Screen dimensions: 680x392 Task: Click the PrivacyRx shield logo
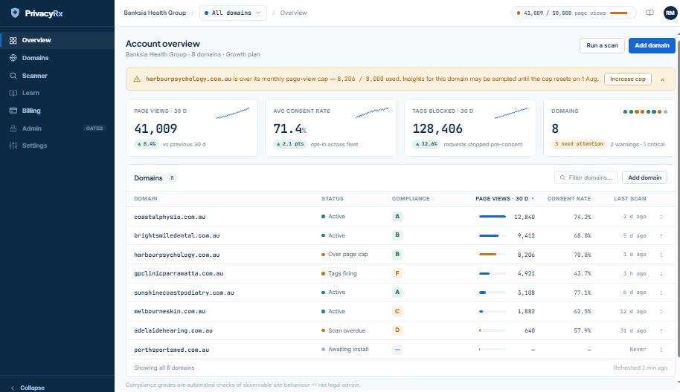[x=15, y=13]
